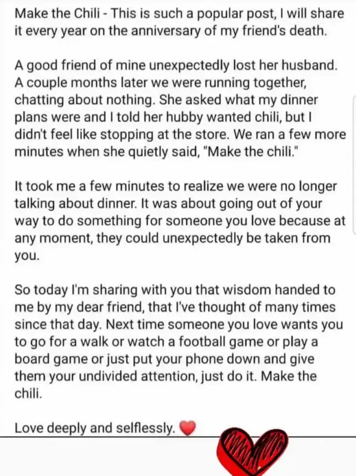Click the red heart emoji after 'selflessly'
356x476 pixels.
coord(187,428)
